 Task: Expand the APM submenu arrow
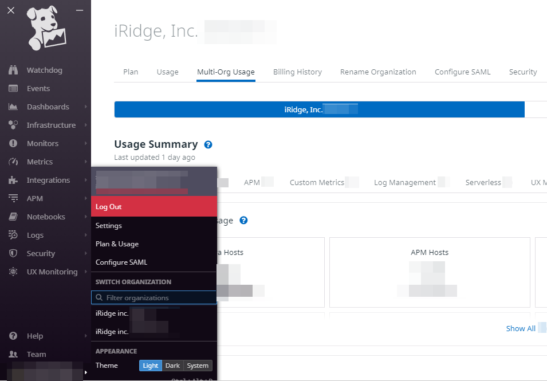point(85,198)
